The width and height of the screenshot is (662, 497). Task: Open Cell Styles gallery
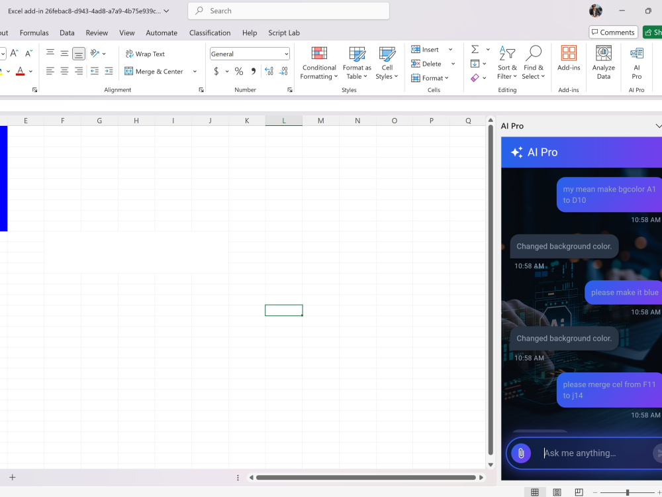(387, 63)
